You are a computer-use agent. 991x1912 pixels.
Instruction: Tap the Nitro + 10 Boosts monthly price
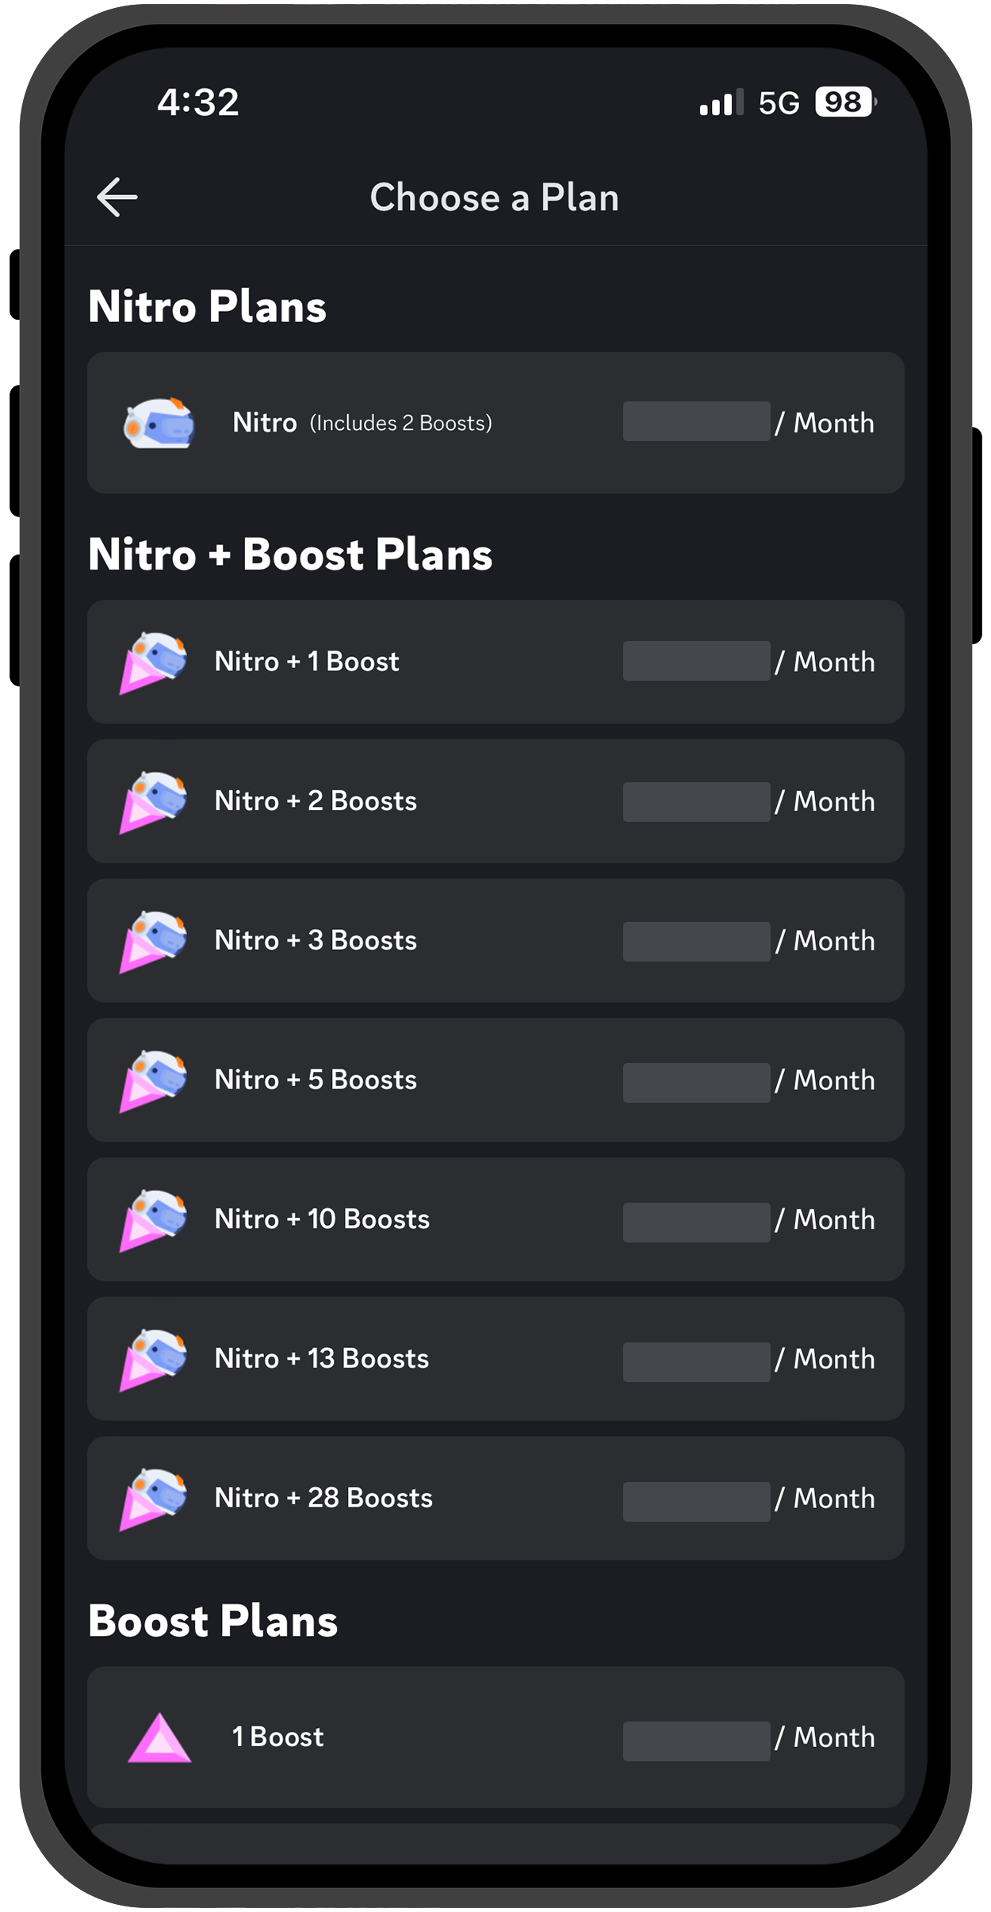coord(748,1220)
